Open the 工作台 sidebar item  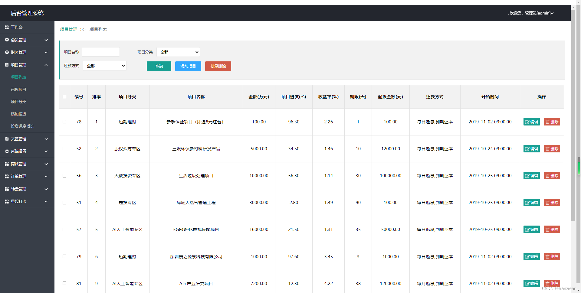(x=27, y=27)
